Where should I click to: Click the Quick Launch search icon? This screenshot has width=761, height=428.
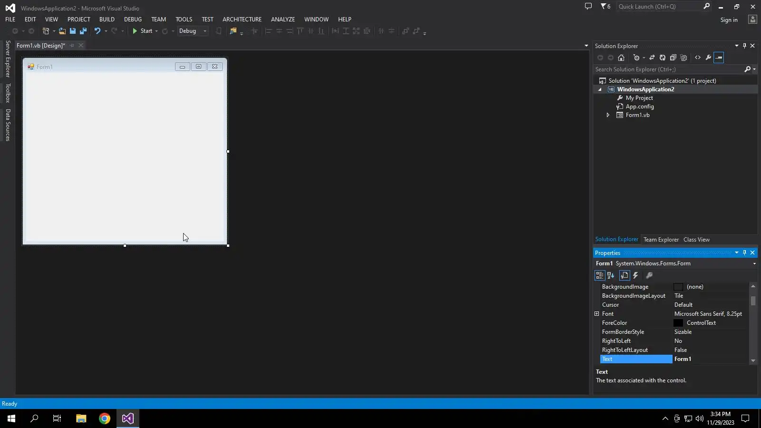(x=706, y=6)
